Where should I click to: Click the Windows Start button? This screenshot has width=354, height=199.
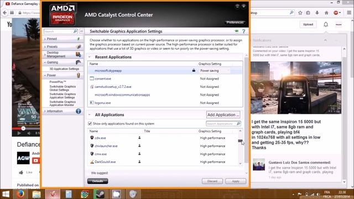6,194
